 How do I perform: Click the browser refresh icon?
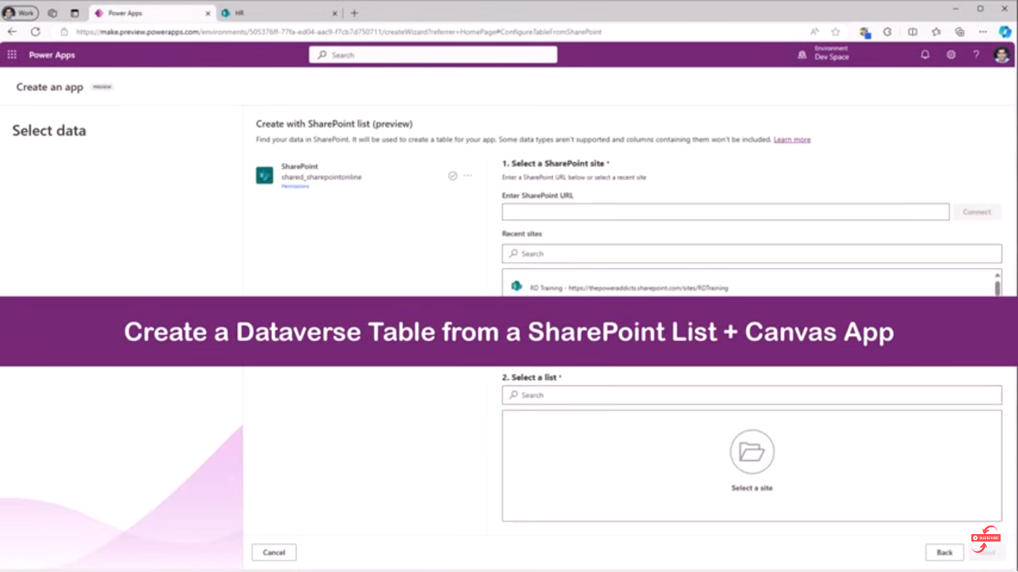tap(35, 32)
